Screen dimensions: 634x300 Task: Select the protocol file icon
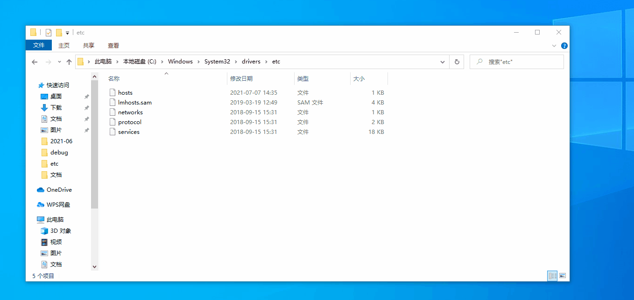click(x=112, y=122)
